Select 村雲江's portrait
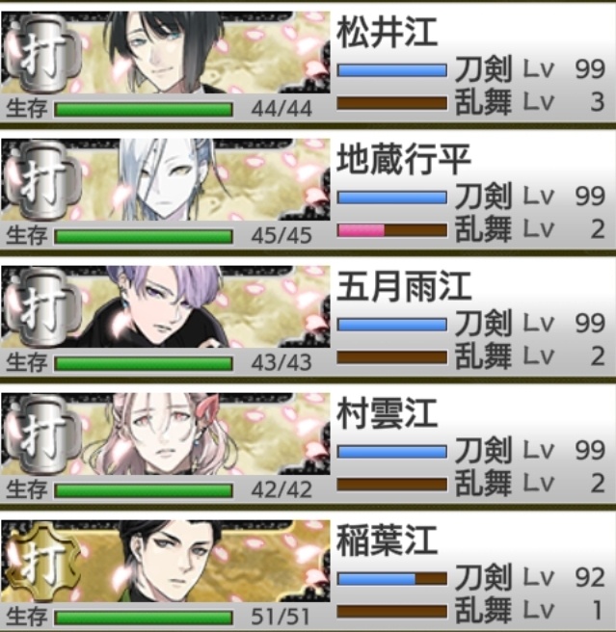The image size is (616, 632). [166, 434]
